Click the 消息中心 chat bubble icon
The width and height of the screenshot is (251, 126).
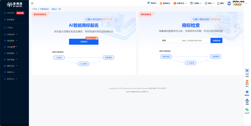(5, 72)
